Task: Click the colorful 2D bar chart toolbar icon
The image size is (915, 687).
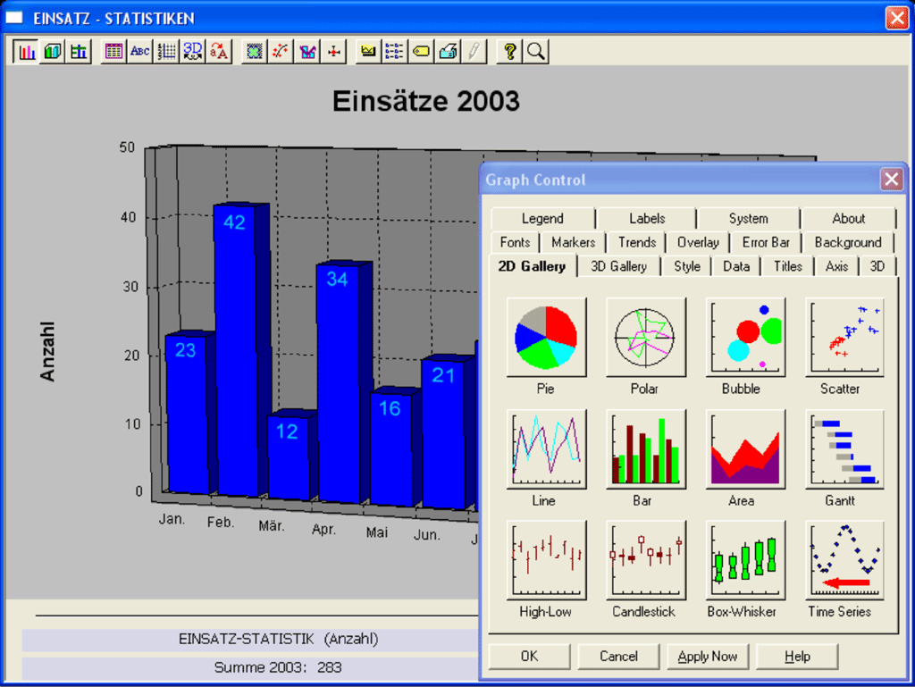Action: (x=26, y=51)
